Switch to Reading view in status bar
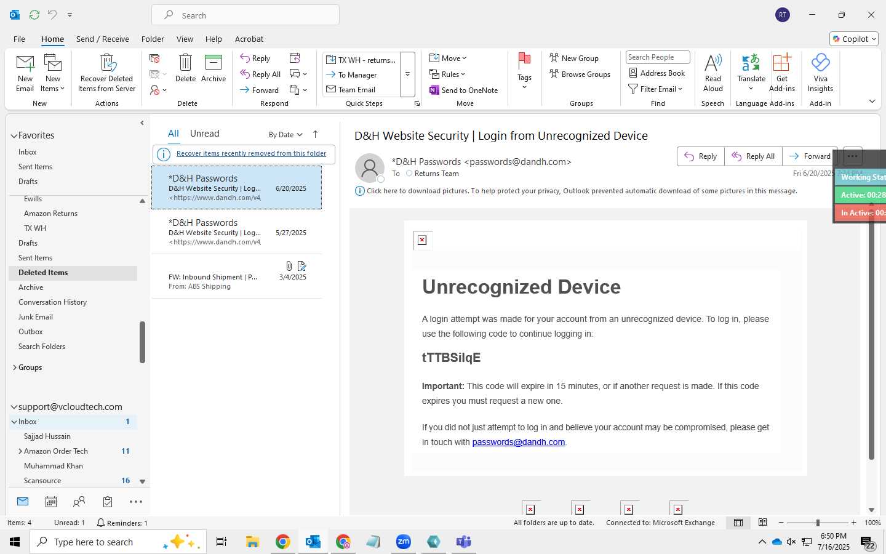Image resolution: width=886 pixels, height=554 pixels. click(x=762, y=523)
